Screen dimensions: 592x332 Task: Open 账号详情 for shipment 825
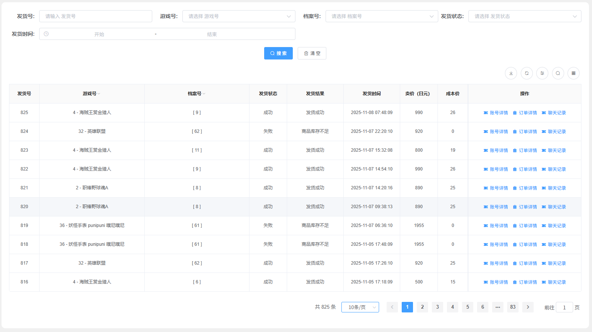496,113
